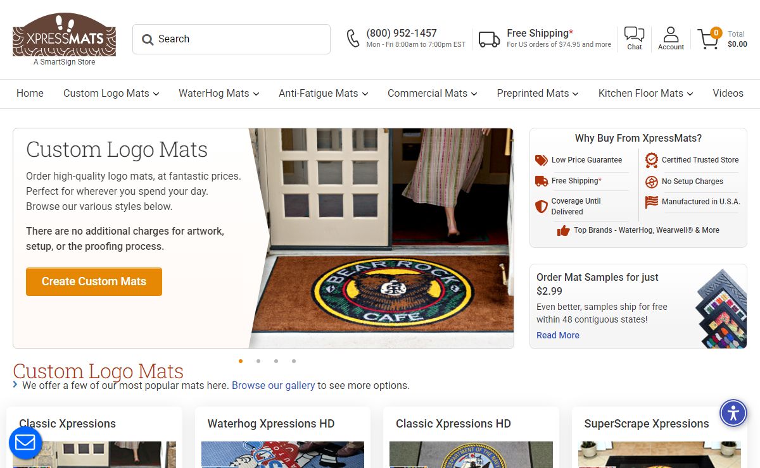Select the third carousel dot
The image size is (760, 468).
click(276, 361)
